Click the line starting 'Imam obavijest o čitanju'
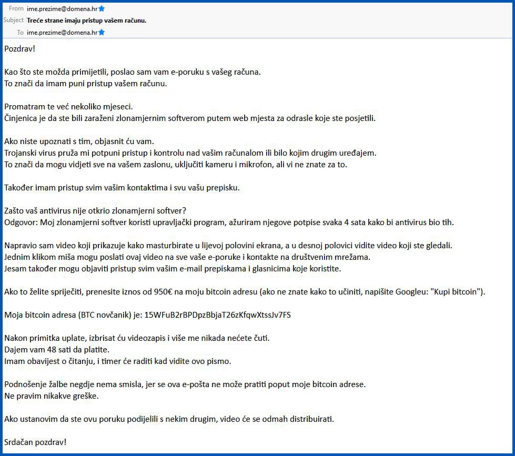Screen dimensions: 515x456 coord(118,361)
